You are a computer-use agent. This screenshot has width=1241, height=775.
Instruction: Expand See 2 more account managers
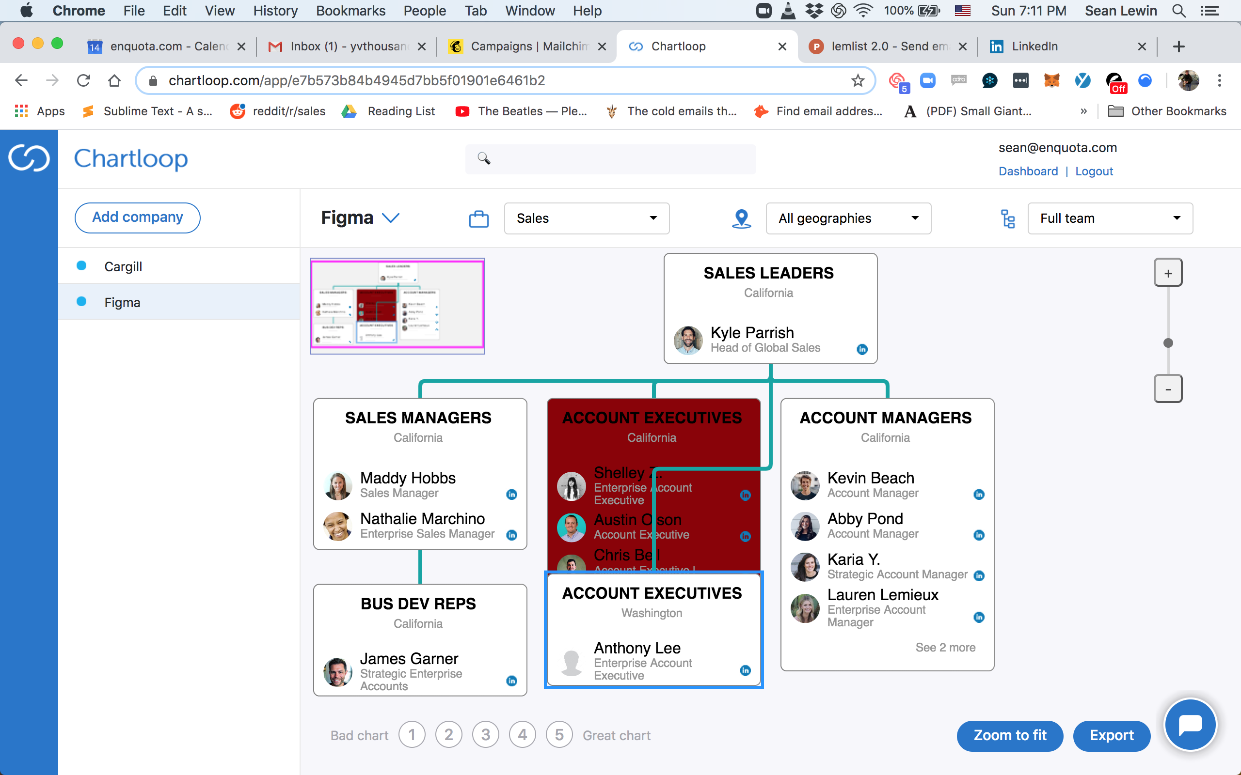click(x=946, y=648)
